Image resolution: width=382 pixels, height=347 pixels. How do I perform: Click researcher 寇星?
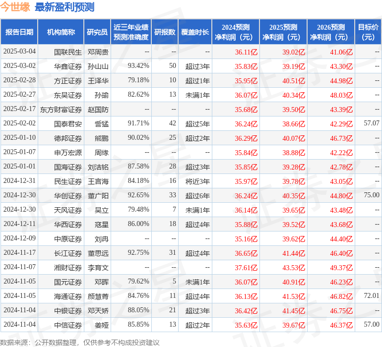pyautogui.click(x=102, y=225)
